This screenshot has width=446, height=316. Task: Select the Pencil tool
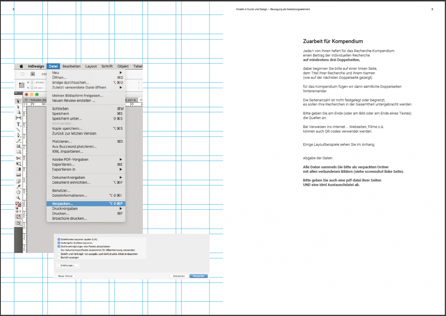pyautogui.click(x=18, y=141)
